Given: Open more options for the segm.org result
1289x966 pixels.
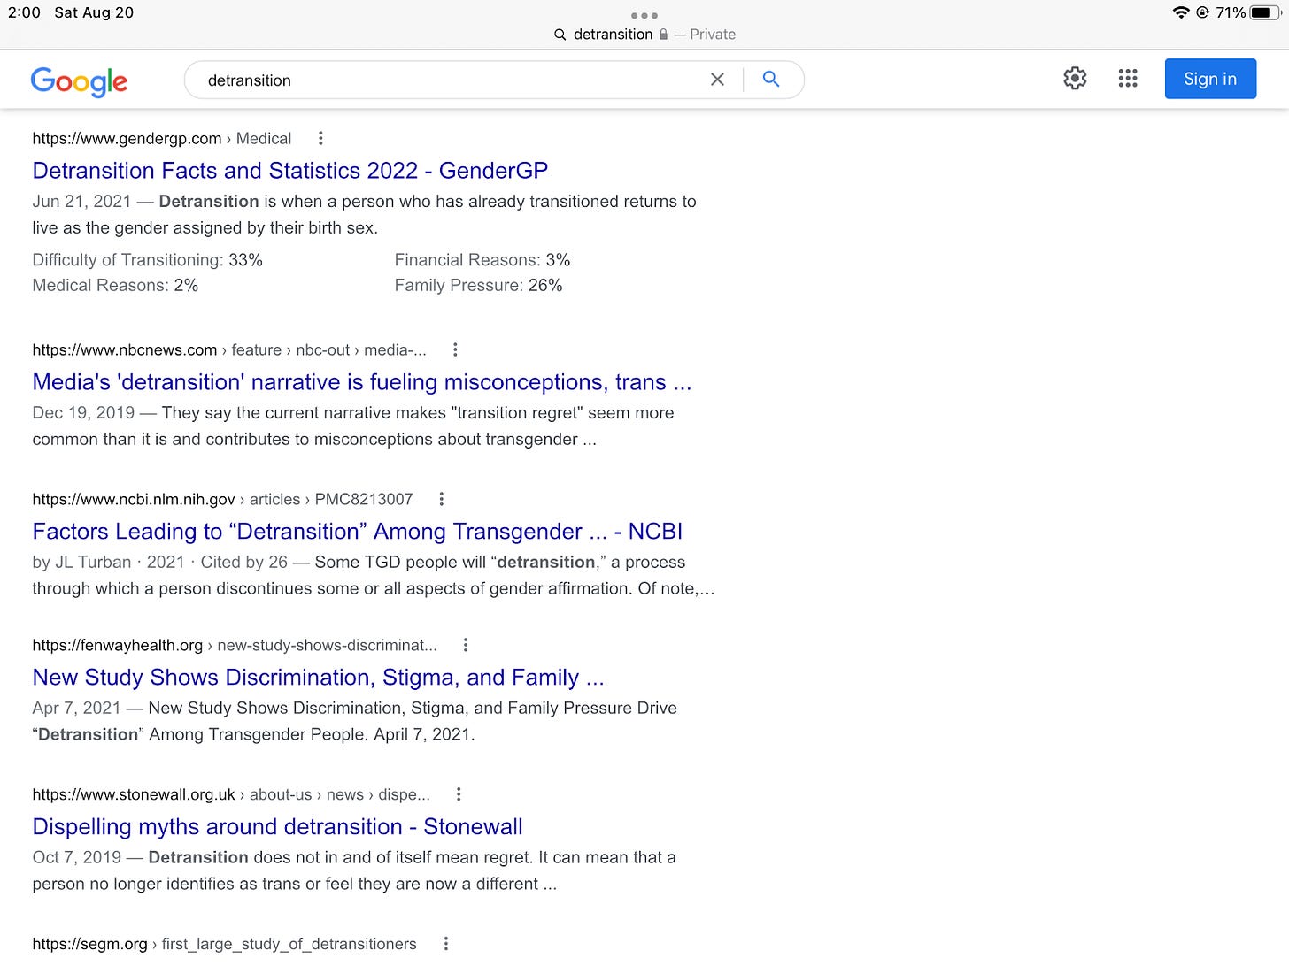Looking at the screenshot, I should (445, 944).
